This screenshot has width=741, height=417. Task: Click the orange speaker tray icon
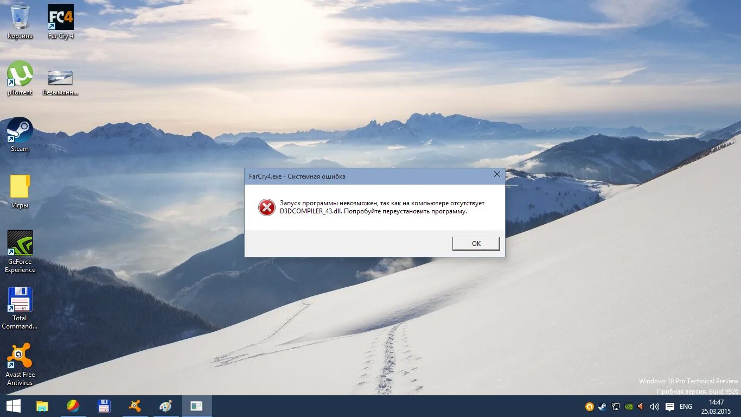pos(641,406)
